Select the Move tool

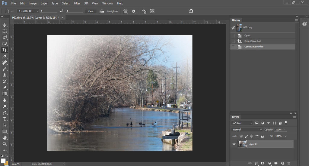5,25
